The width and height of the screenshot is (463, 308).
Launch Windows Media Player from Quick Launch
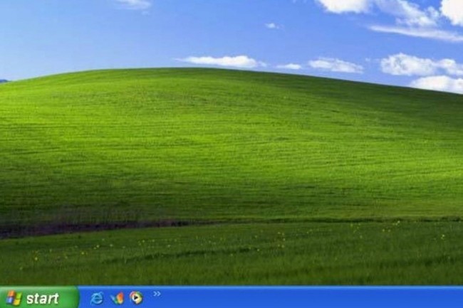pyautogui.click(x=136, y=298)
